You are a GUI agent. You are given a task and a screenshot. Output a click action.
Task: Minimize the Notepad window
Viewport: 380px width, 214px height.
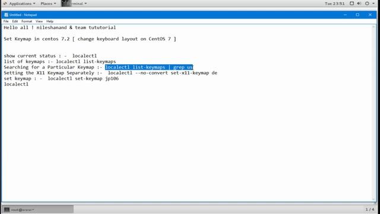[x=345, y=15]
